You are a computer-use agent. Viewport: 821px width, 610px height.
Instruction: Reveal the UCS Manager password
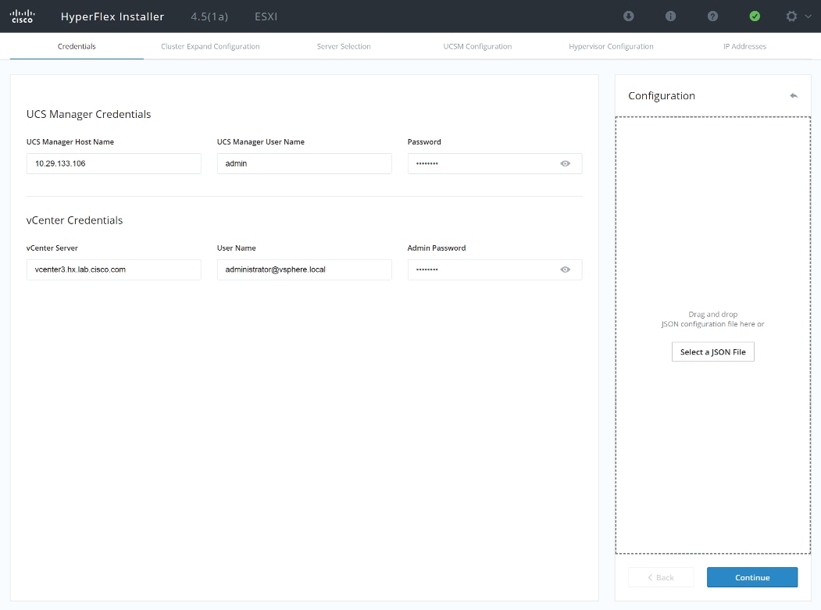coord(565,163)
